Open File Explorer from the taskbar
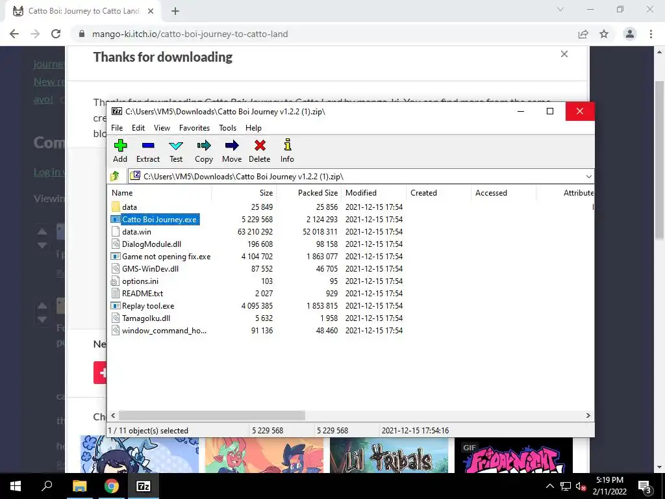 coord(79,486)
